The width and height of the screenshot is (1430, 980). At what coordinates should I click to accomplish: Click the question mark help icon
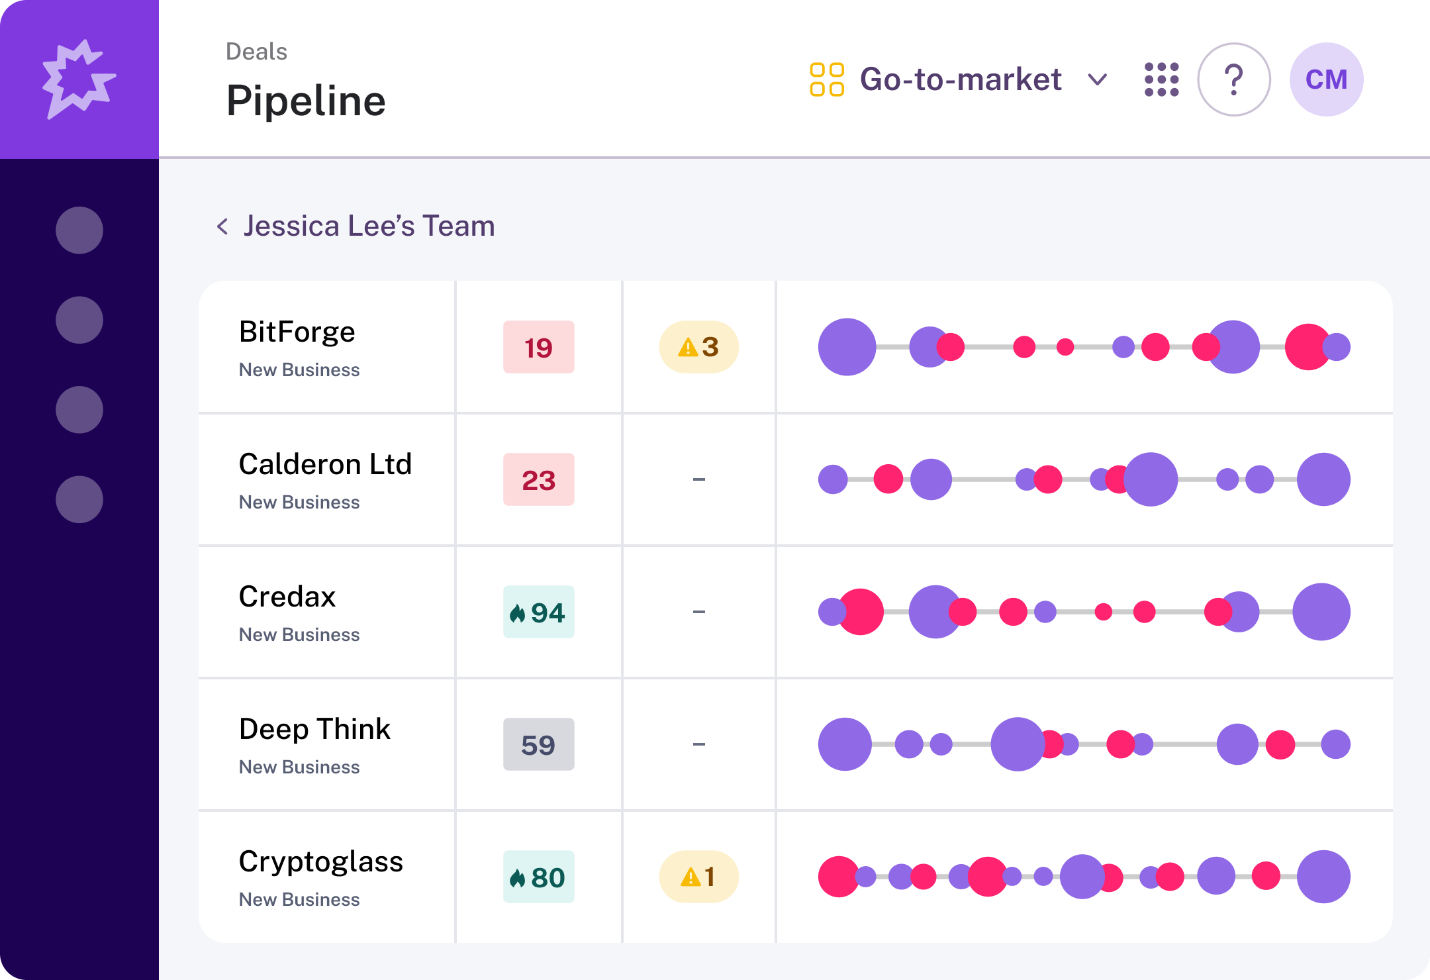point(1233,79)
